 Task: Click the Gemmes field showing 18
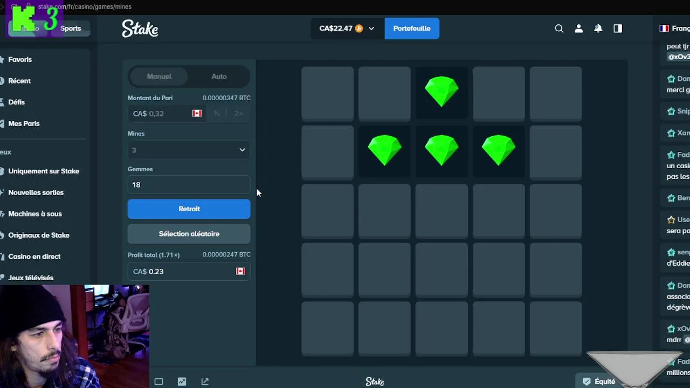pos(189,185)
